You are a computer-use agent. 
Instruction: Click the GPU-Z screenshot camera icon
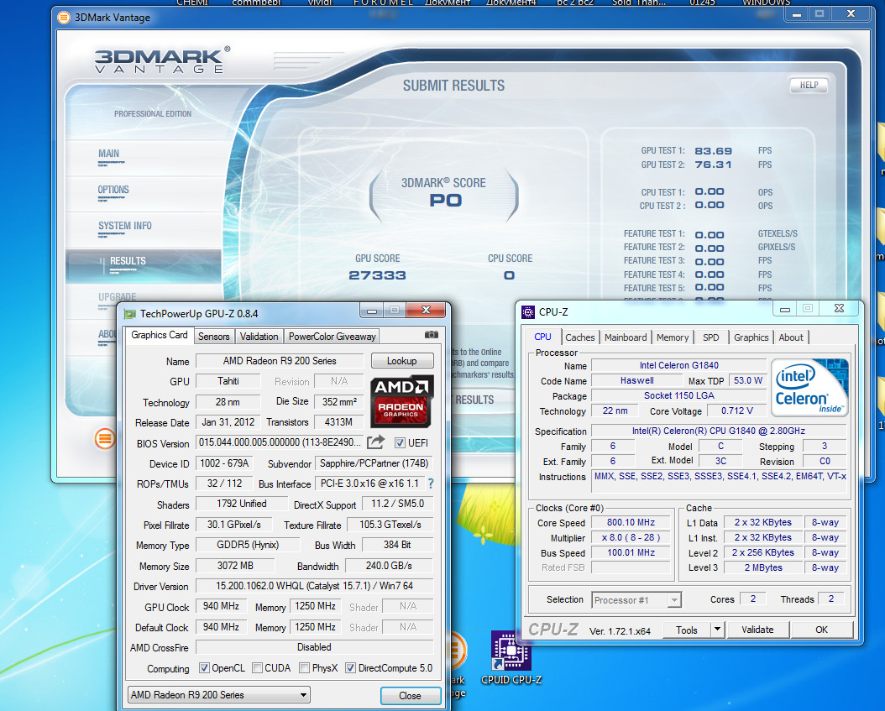[432, 335]
